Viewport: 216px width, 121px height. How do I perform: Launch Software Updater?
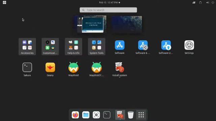click(x=166, y=47)
